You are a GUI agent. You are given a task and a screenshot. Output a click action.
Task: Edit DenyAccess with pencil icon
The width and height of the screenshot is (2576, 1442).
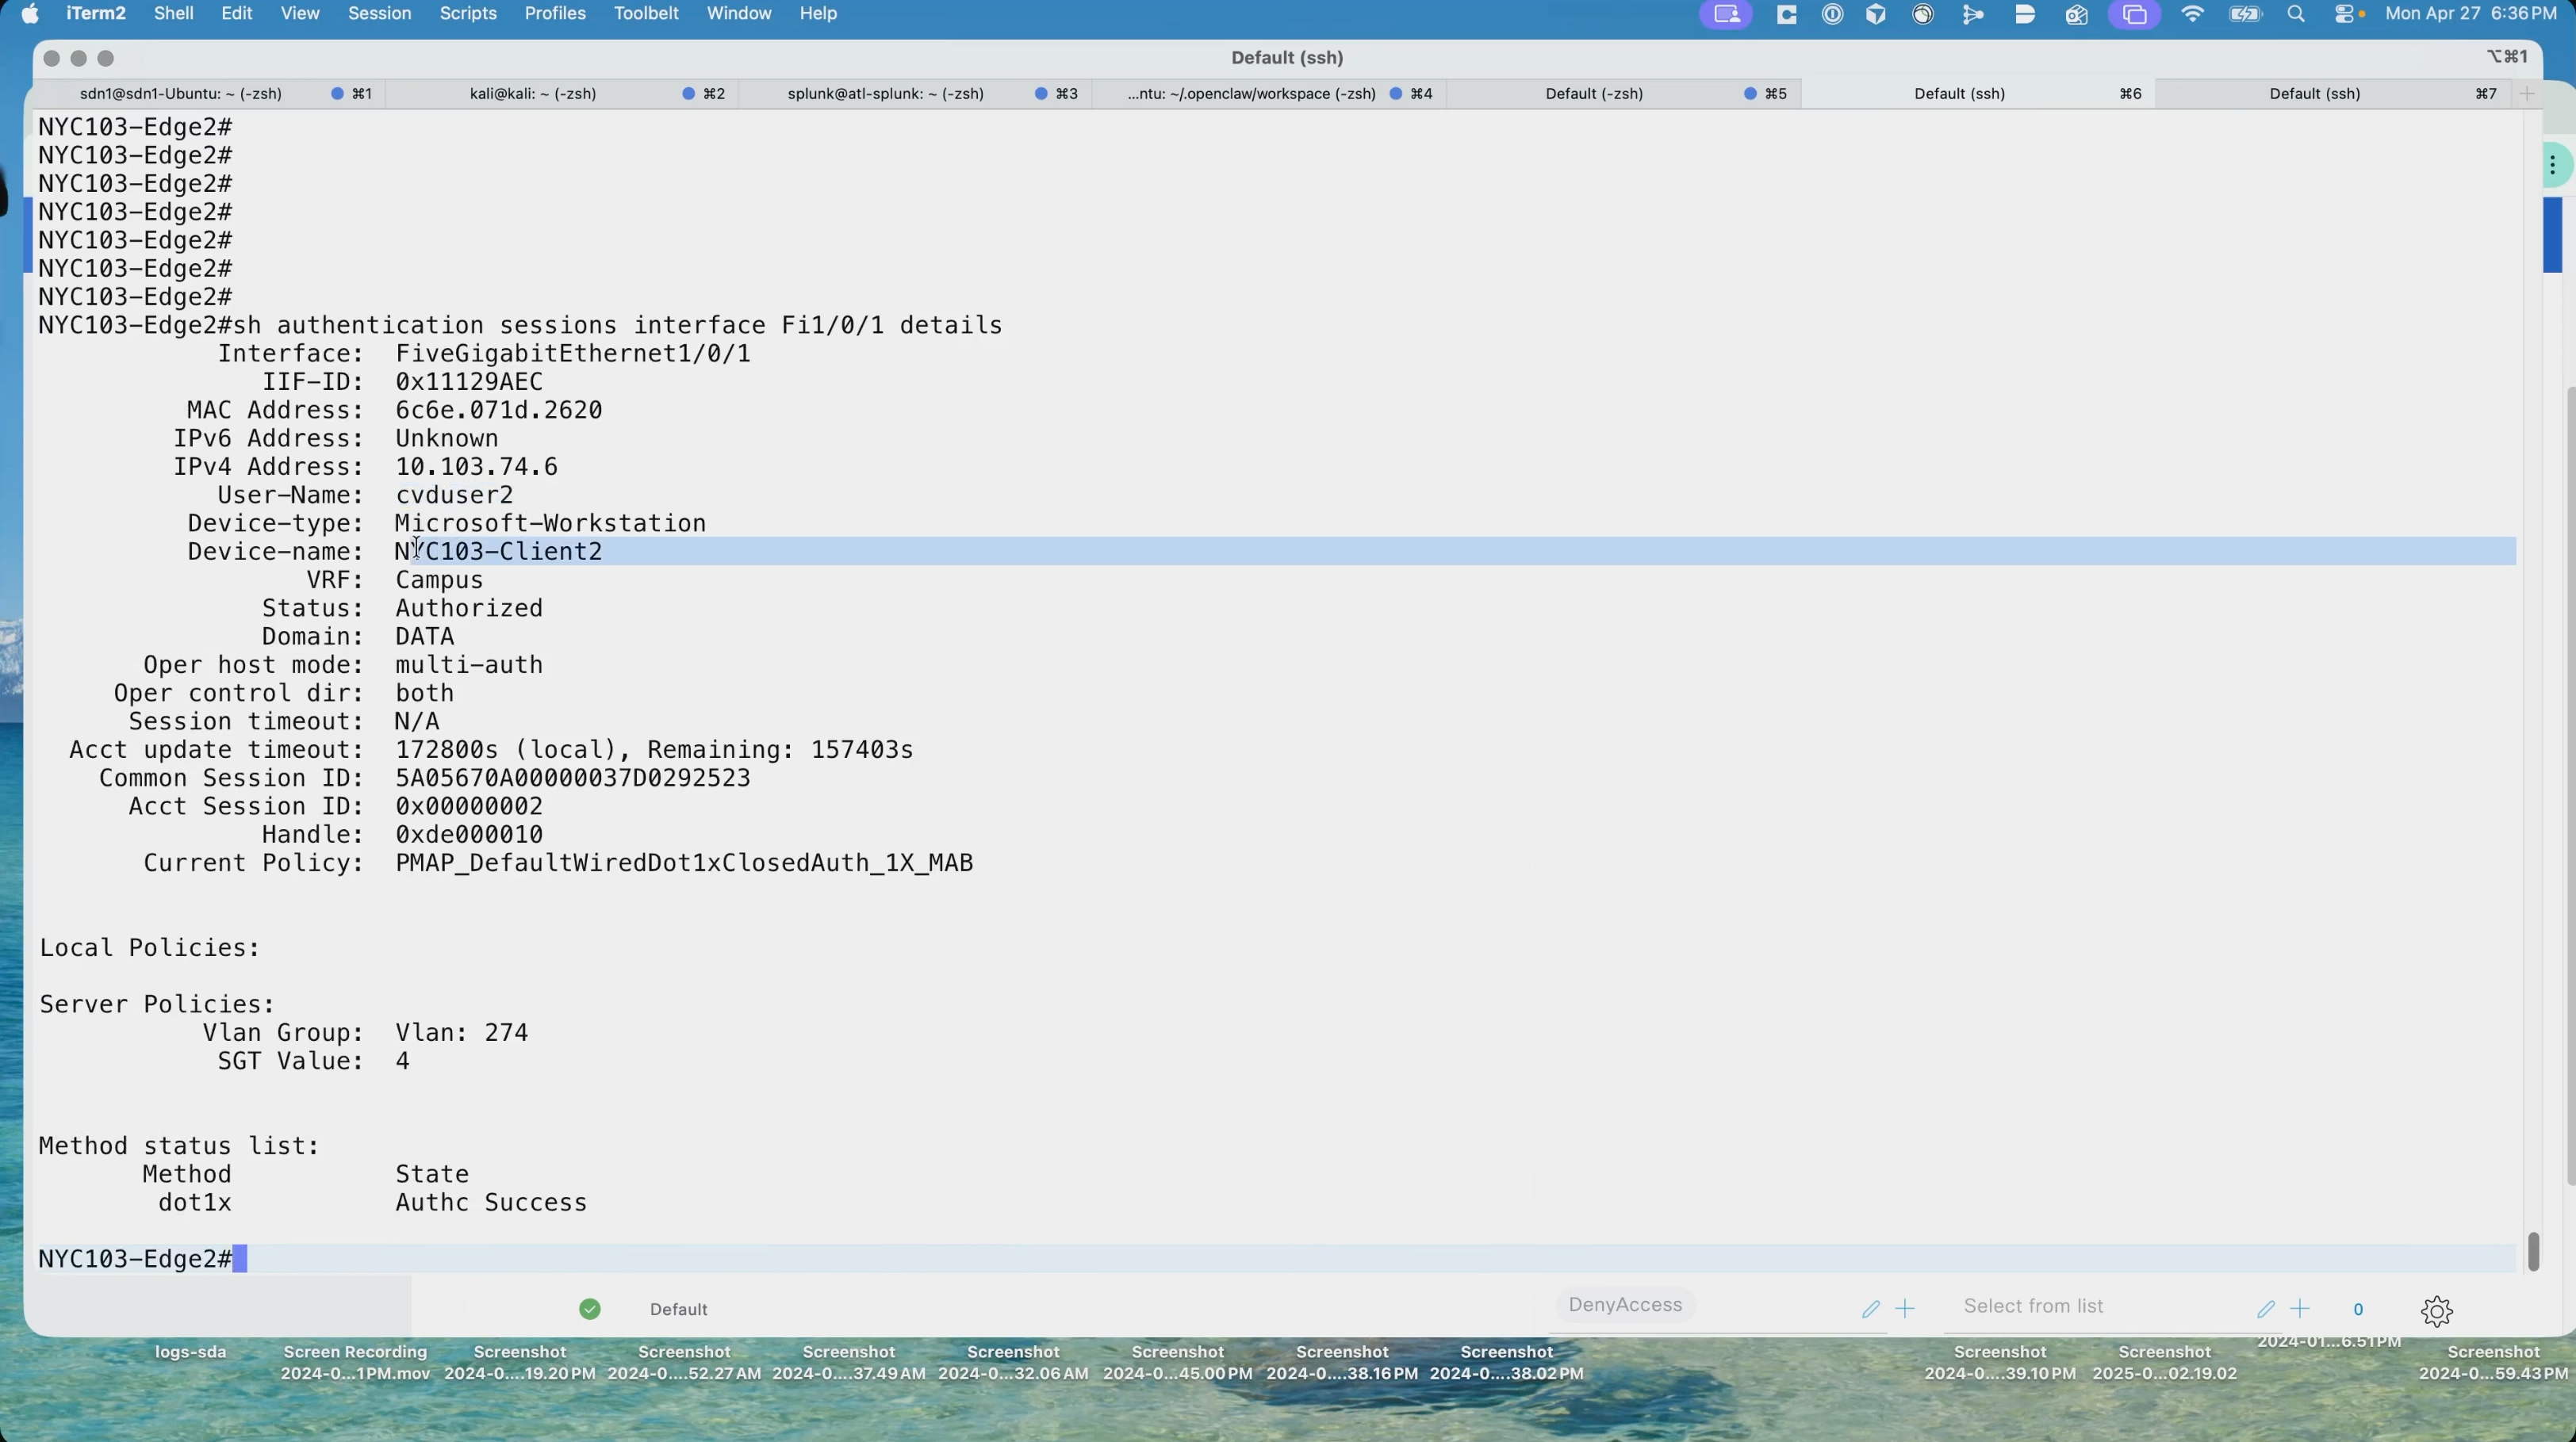1870,1308
